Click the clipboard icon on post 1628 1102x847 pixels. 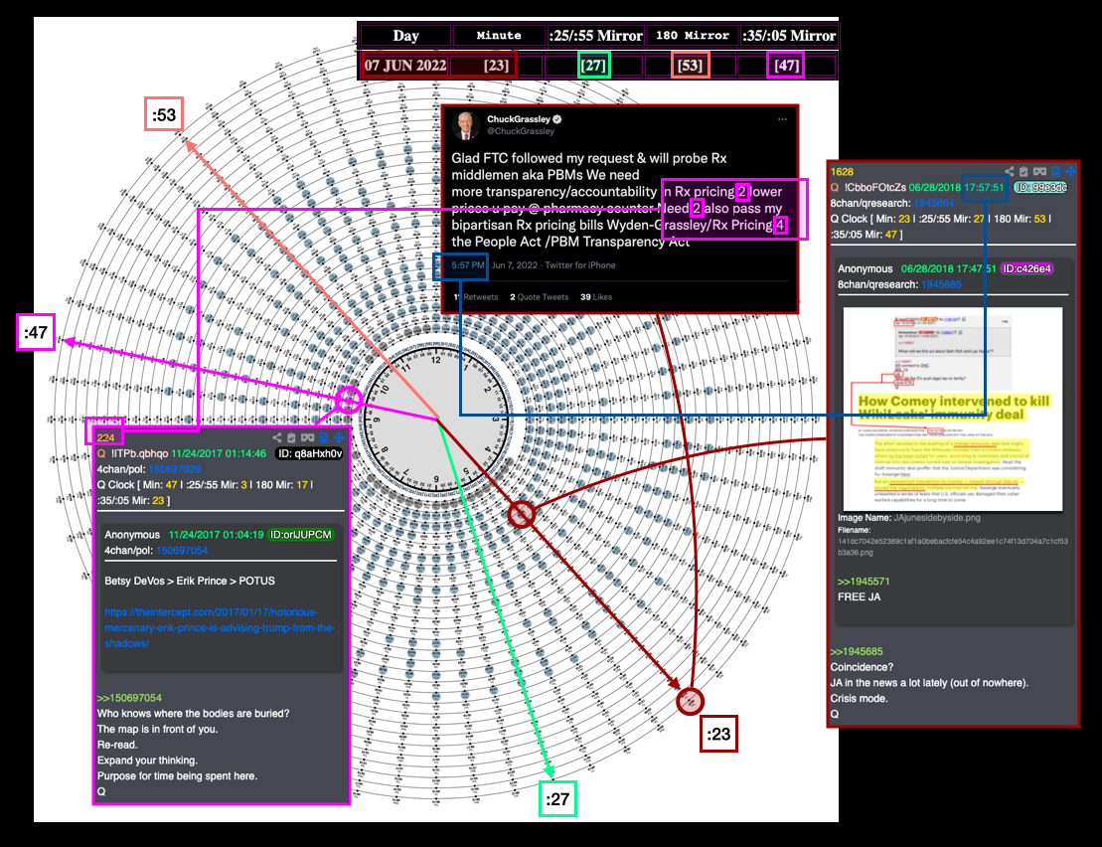(1023, 172)
